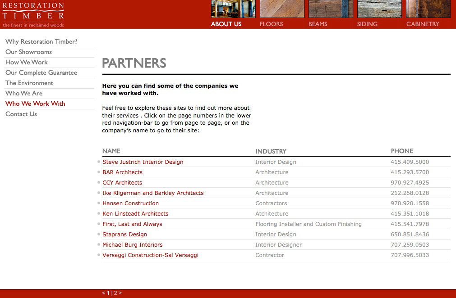This screenshot has height=298, width=456.
Task: Click phone number 707.259.0503
Action: [410, 245]
